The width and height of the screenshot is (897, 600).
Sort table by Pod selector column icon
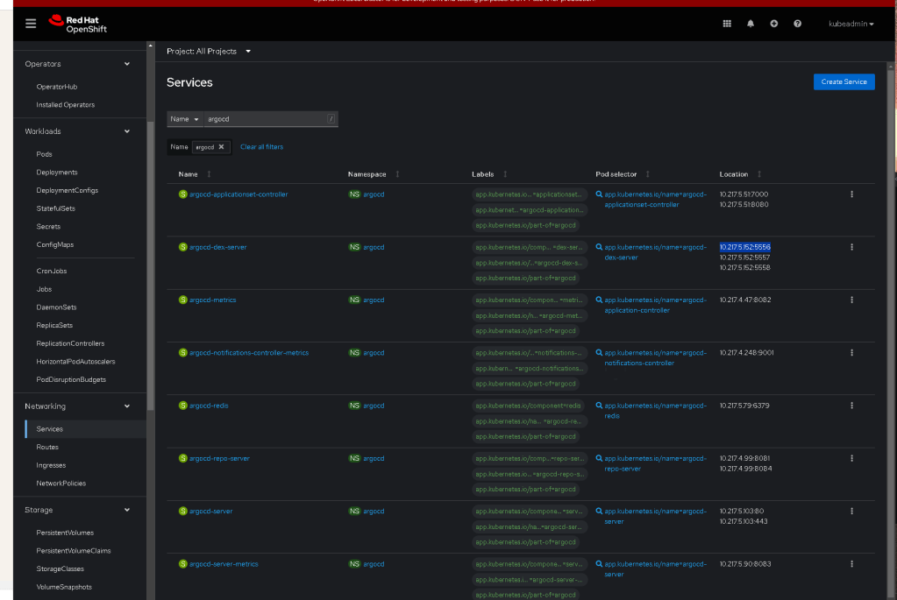[x=648, y=174]
